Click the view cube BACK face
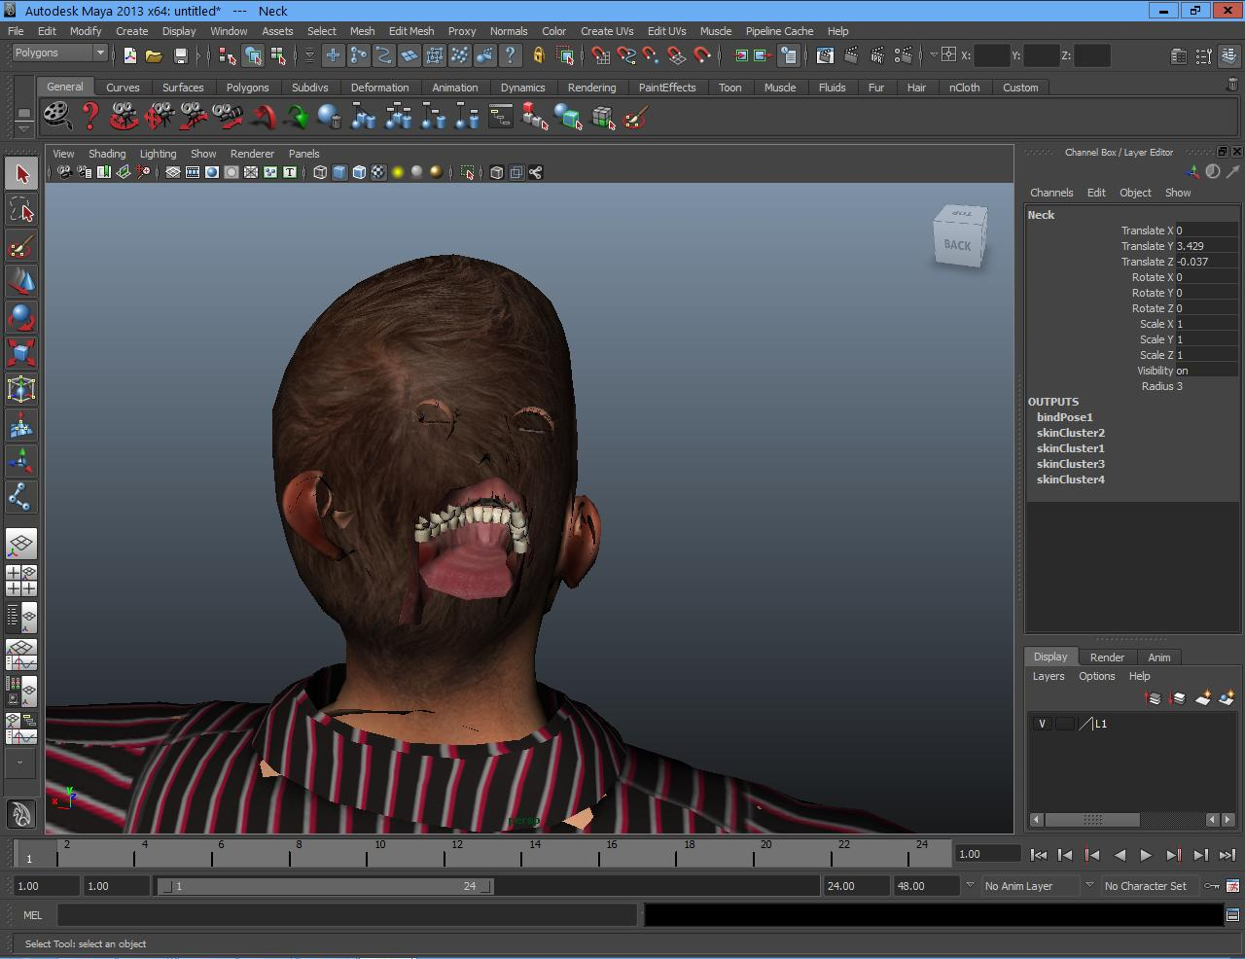Screen dimensions: 1245x959 pos(958,245)
